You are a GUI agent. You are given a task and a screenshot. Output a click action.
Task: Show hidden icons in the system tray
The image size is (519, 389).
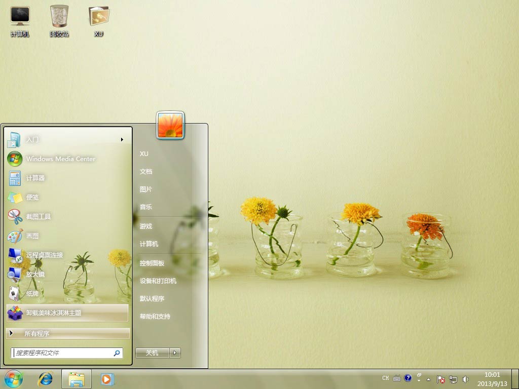click(428, 379)
